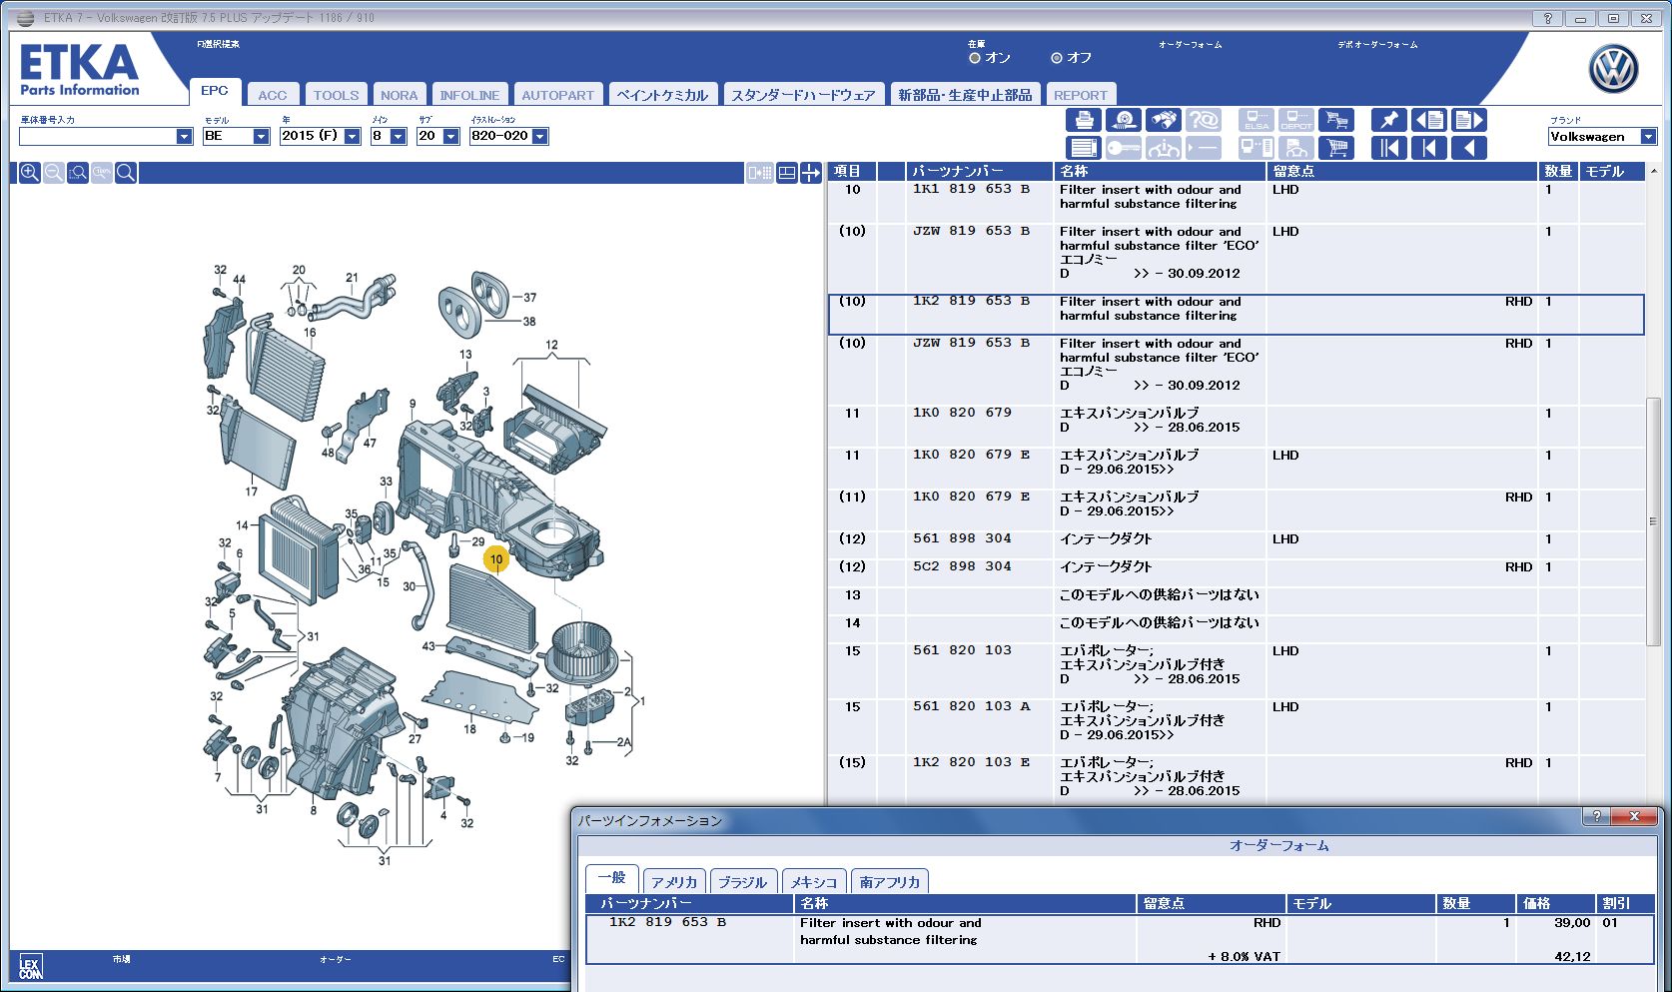Image resolution: width=1672 pixels, height=992 pixels.
Task: Close the パーツインフォメーション dialog
Action: click(1635, 816)
